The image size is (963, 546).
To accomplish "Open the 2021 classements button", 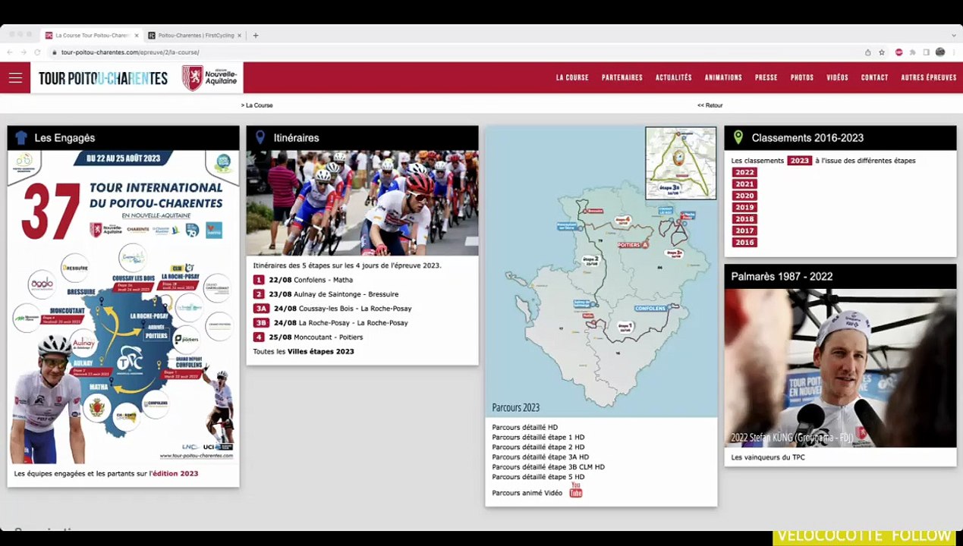I will [x=744, y=184].
